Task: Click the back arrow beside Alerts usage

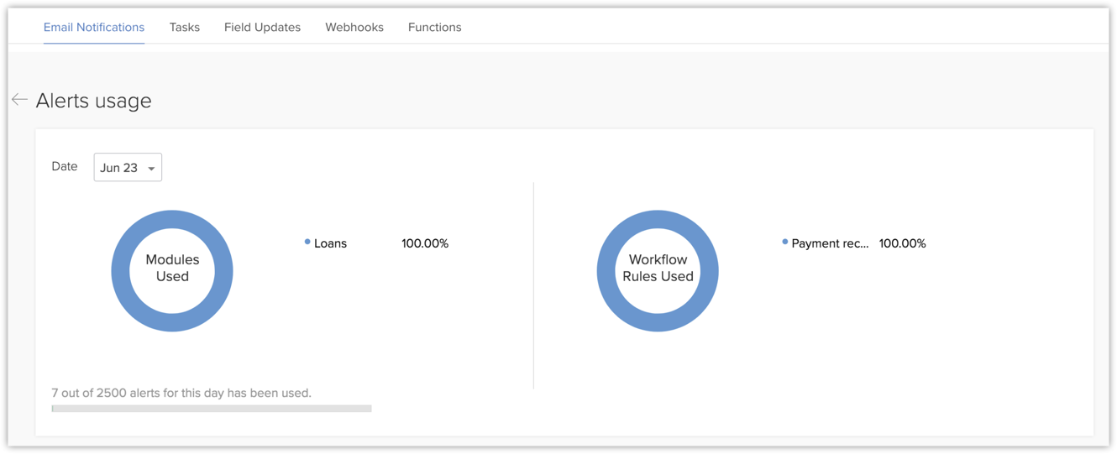Action: [x=19, y=100]
